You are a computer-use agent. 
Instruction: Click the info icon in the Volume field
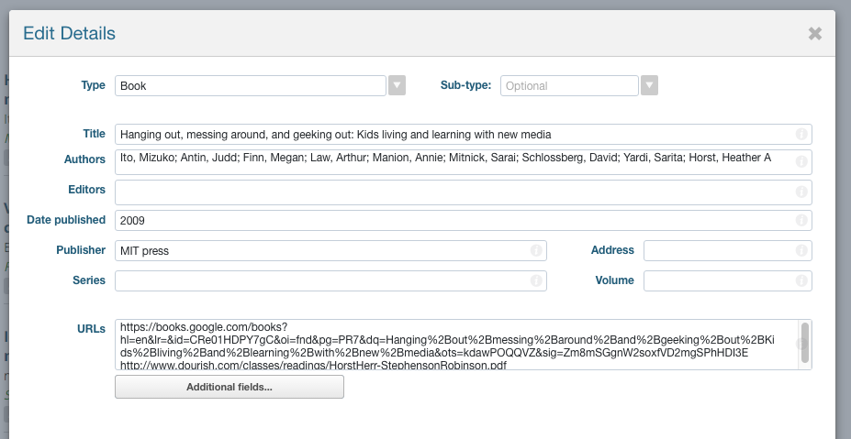pos(801,280)
